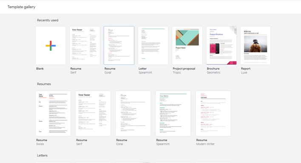Click the 'Project proposal' label text
The height and width of the screenshot is (163, 301).
(184, 69)
